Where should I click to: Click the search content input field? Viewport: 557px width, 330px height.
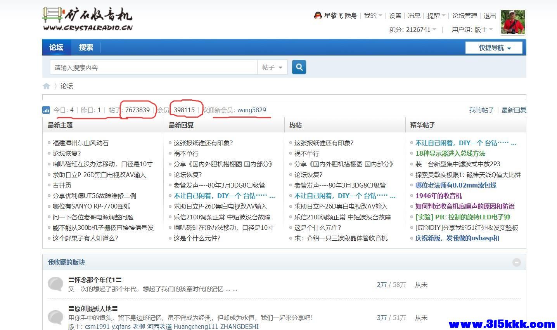point(154,68)
